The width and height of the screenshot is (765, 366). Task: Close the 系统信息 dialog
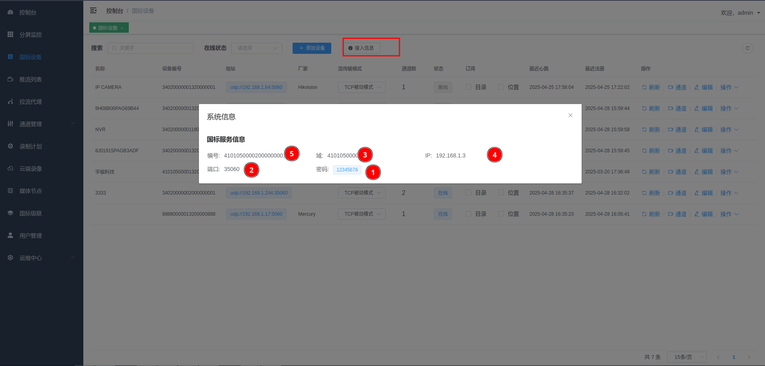[570, 115]
